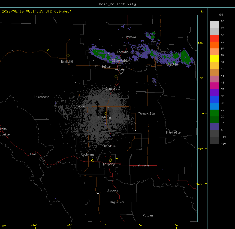Image resolution: width=235 pixels, height=229 pixels.
Task: Click the HighRiver town label
Action: (117, 202)
